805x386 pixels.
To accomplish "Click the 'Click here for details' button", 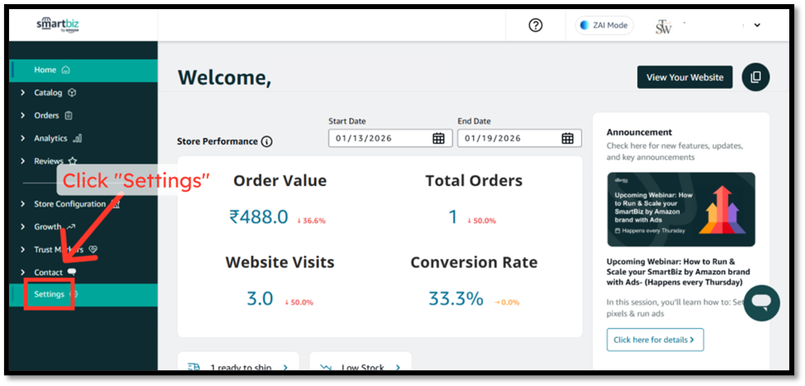I will (x=655, y=340).
